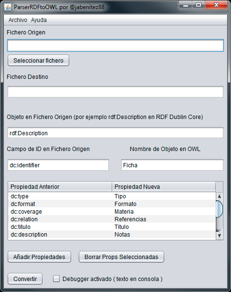231x292 pixels.
Task: Enable the Debugger activado checkbox
Action: pyautogui.click(x=56, y=279)
